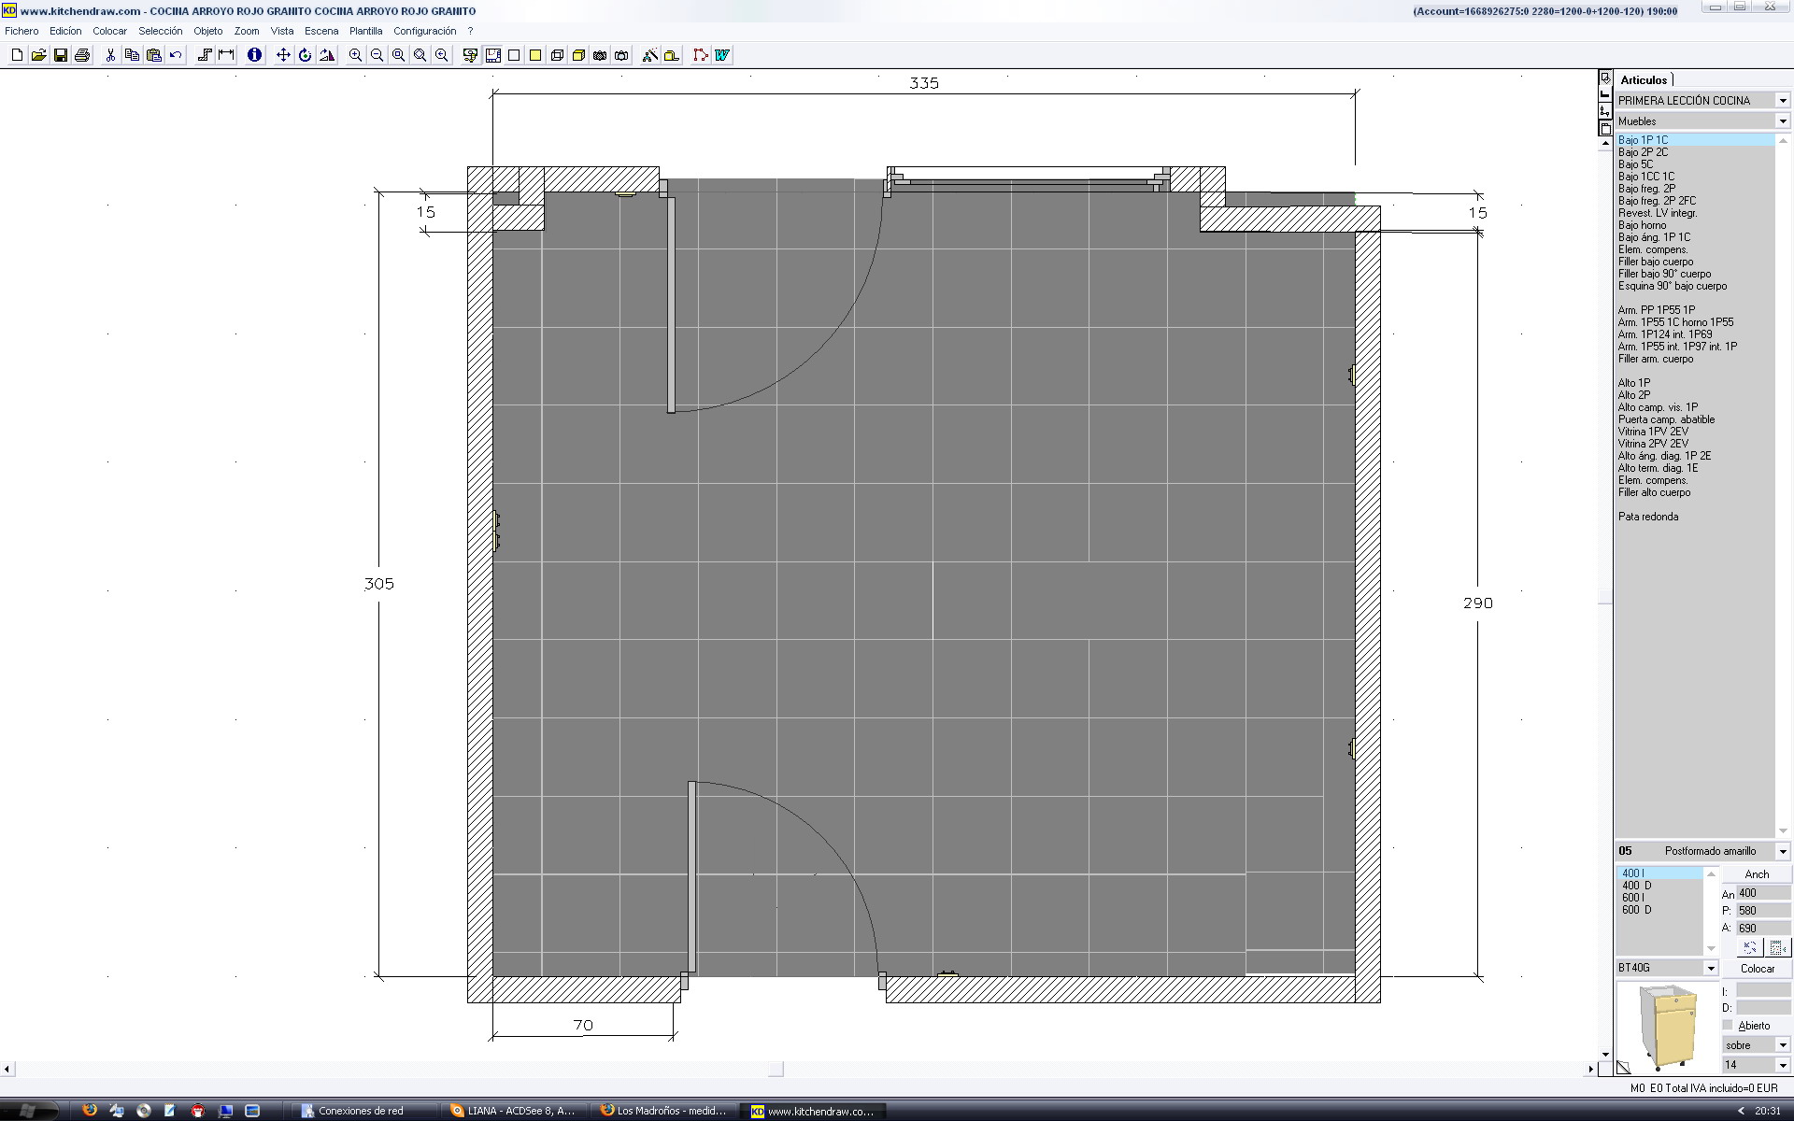Click the printer icon in toolbar
The width and height of the screenshot is (1794, 1121).
(82, 56)
